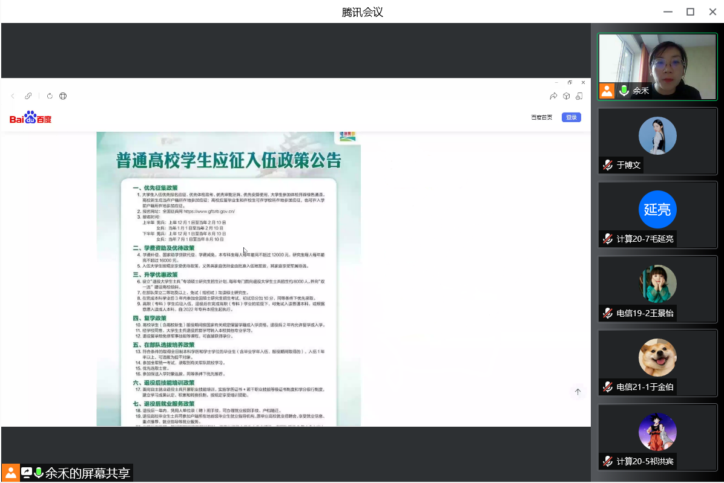Viewport: 724px width, 483px height.
Task: Click the 延亮 blue circle avatar
Action: click(x=657, y=210)
